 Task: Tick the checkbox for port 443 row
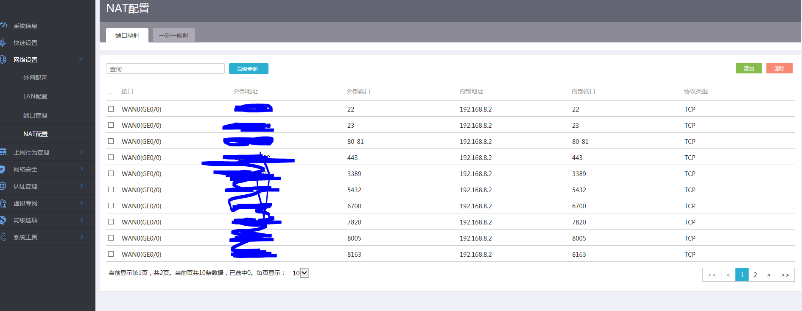click(x=111, y=157)
